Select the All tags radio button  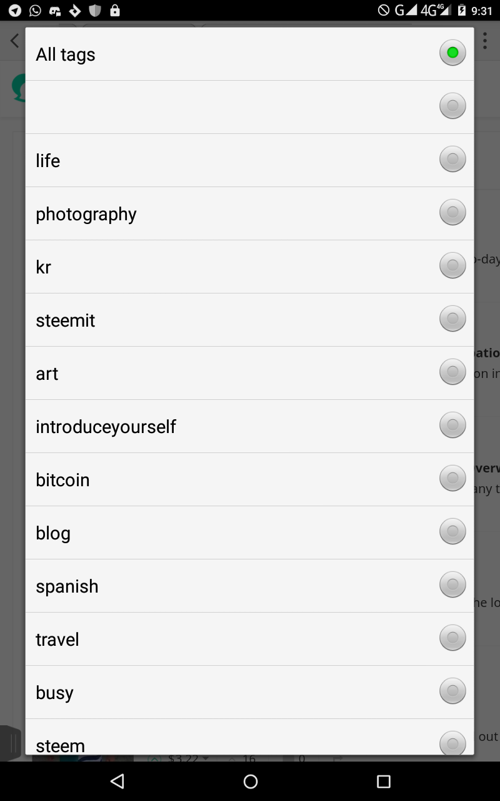click(452, 53)
